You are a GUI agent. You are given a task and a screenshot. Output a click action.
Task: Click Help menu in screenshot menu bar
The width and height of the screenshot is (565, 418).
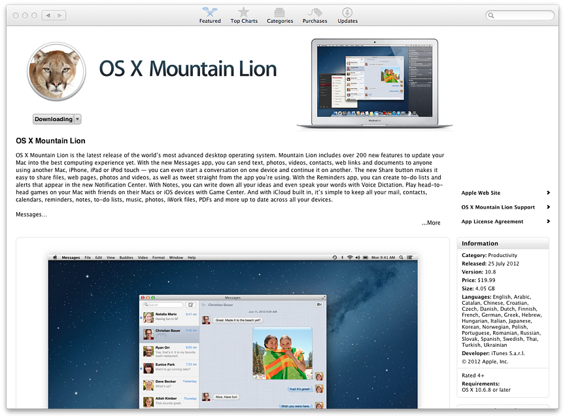[x=192, y=258]
